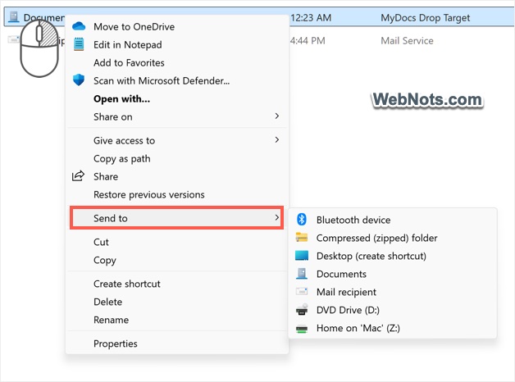
Task: Choose Move to OneDrive
Action: pyautogui.click(x=177, y=26)
